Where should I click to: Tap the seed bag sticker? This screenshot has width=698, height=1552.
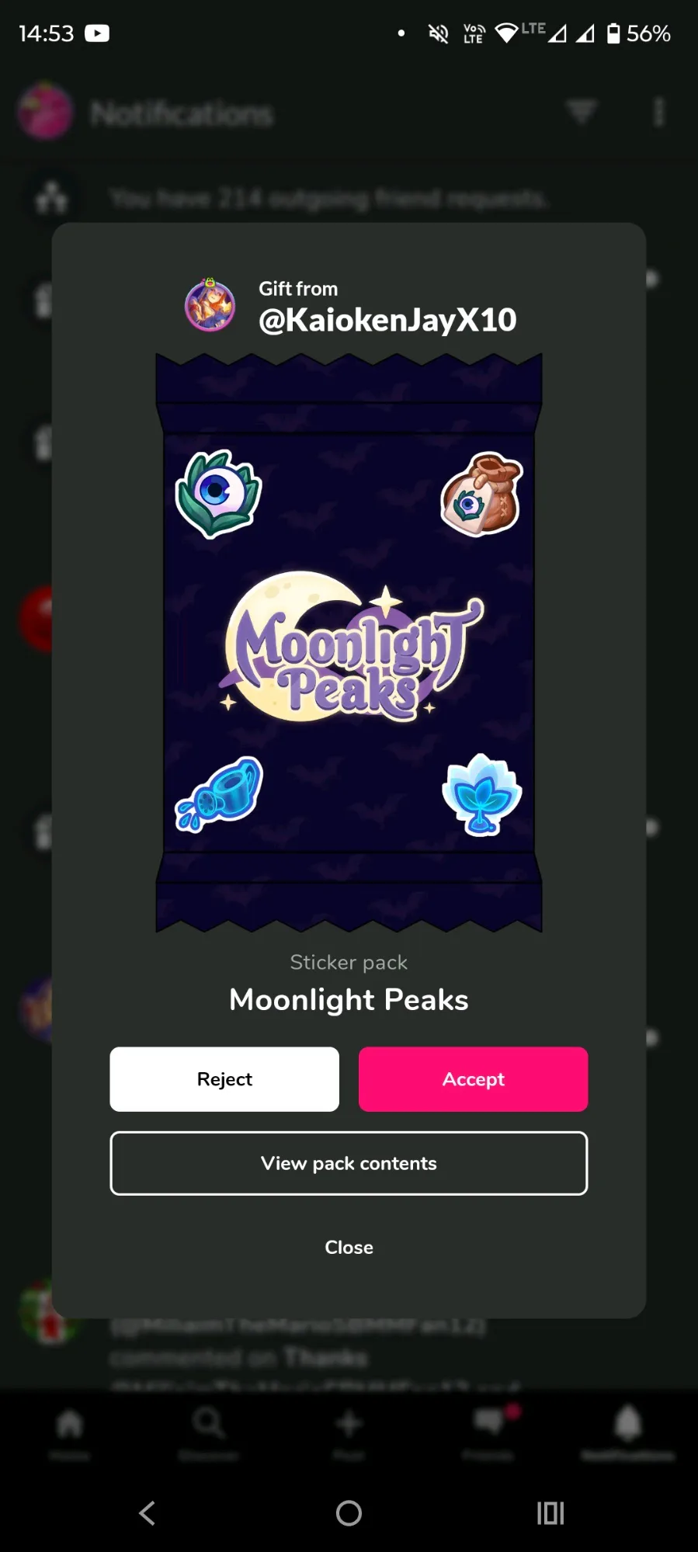click(x=482, y=494)
